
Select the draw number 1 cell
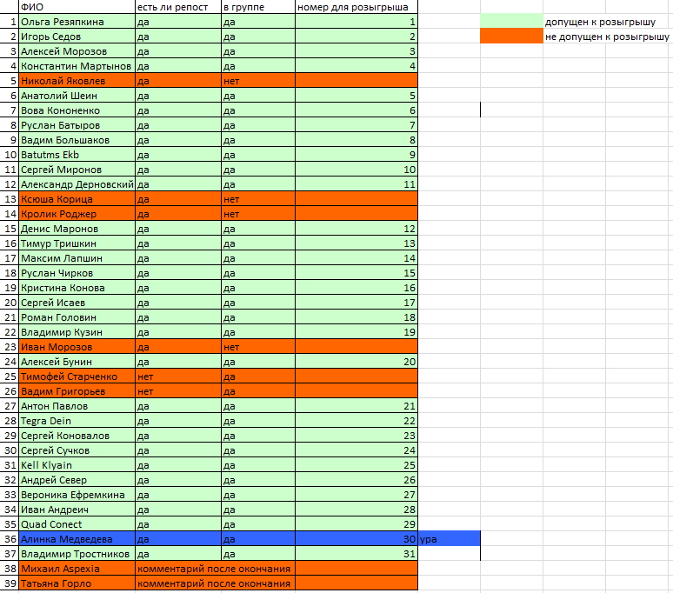(x=356, y=22)
